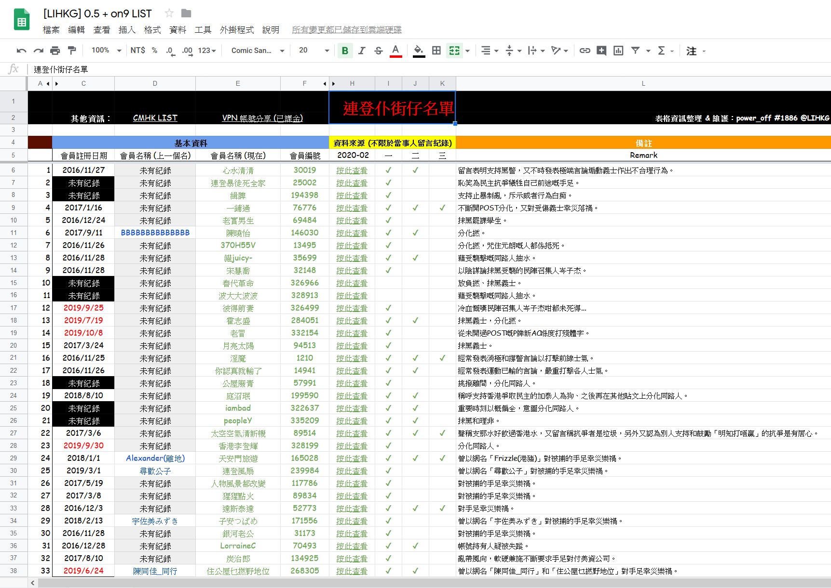This screenshot has height=588, width=831.
Task: Select the dark red cell A4
Action: coord(40,143)
